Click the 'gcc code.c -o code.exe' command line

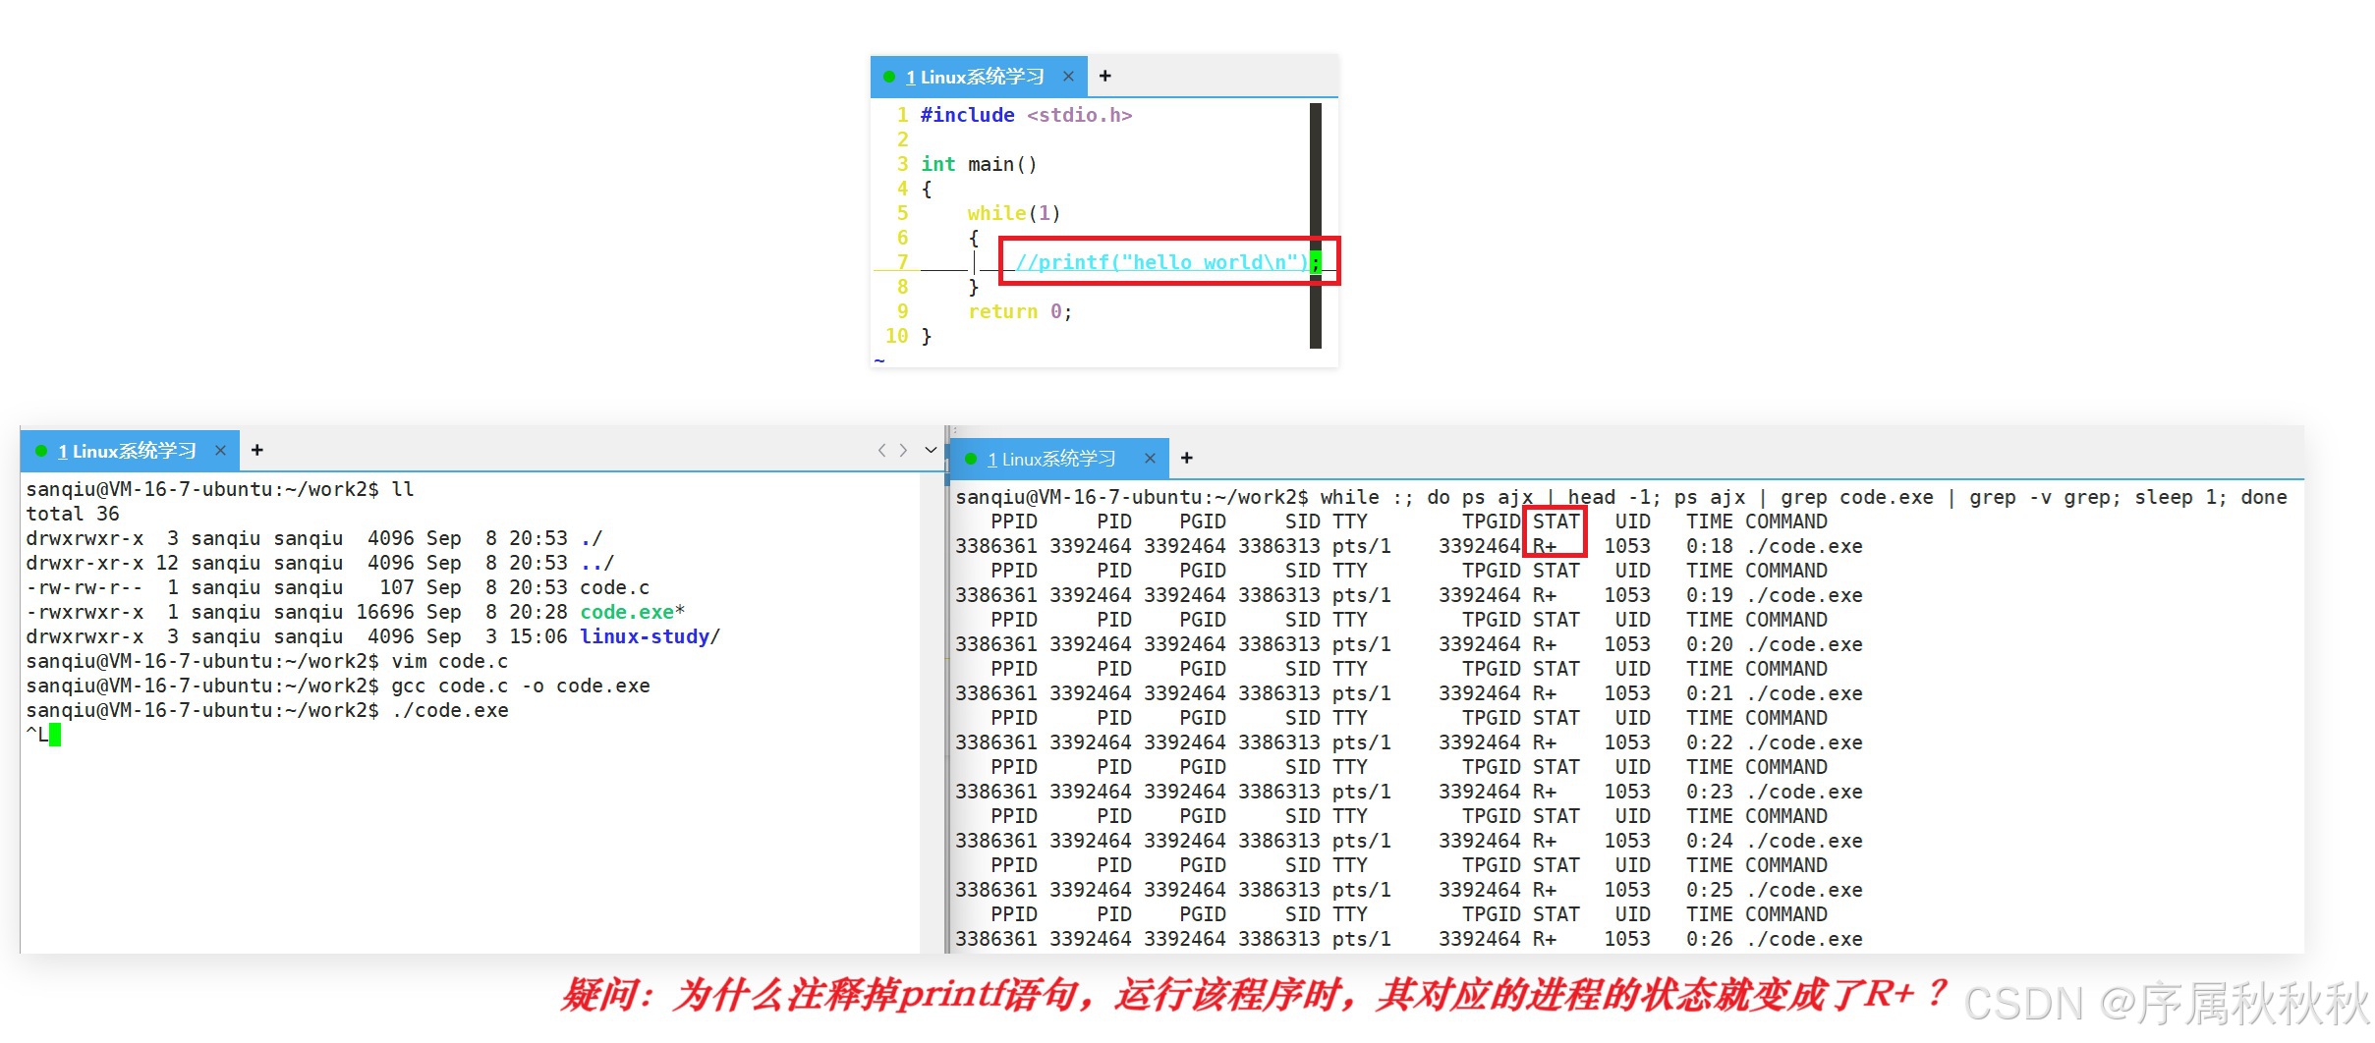coord(521,686)
